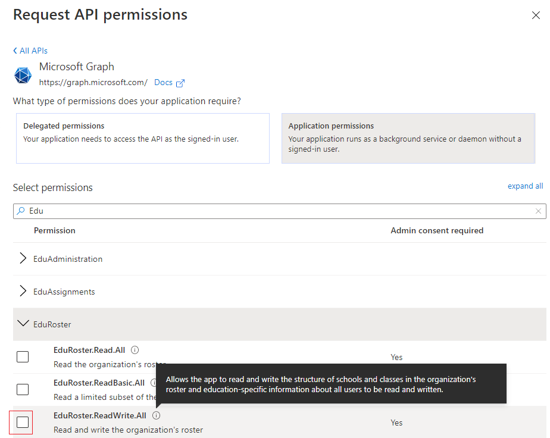
Task: Click the external link icon beside Docs
Action: coord(180,83)
